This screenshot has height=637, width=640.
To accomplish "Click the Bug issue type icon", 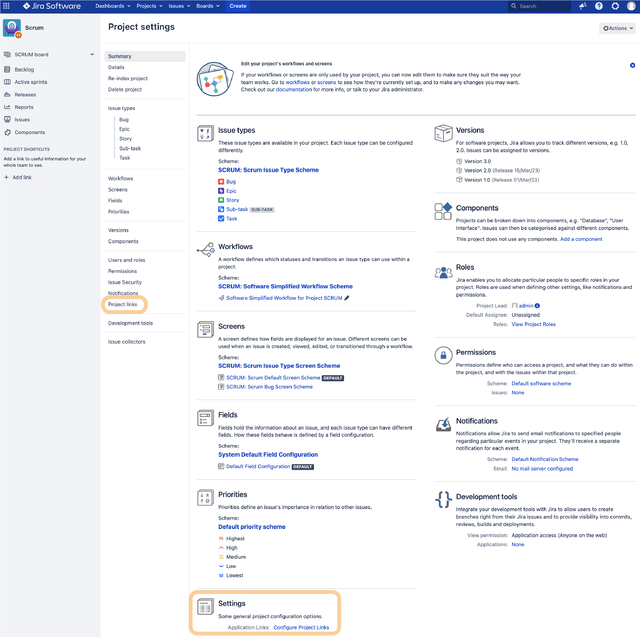I will (x=221, y=182).
